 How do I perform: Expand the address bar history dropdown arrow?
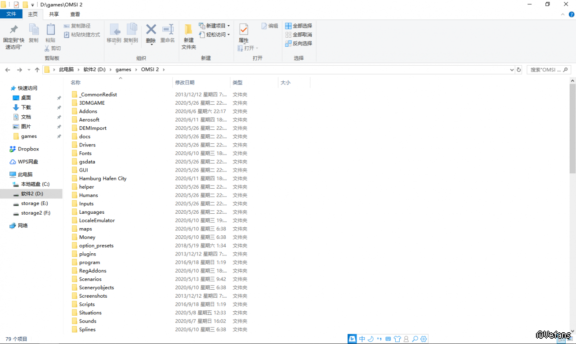click(x=512, y=70)
